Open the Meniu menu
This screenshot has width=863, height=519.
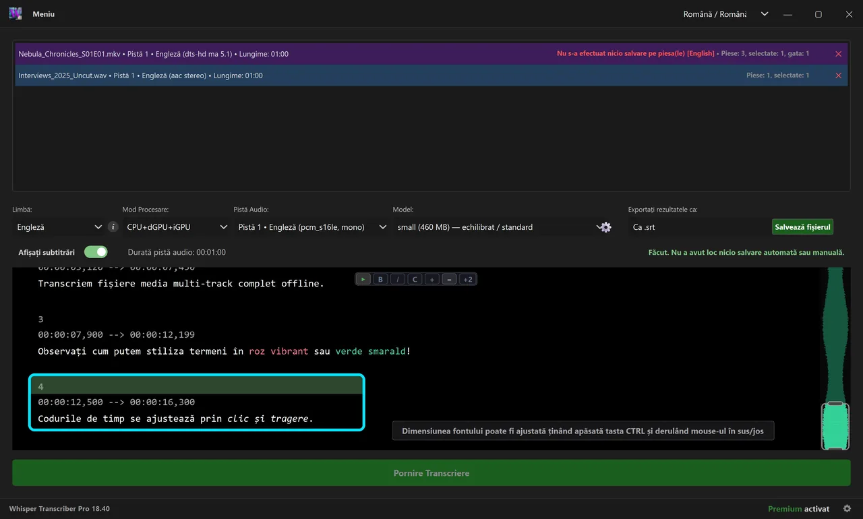(x=44, y=14)
